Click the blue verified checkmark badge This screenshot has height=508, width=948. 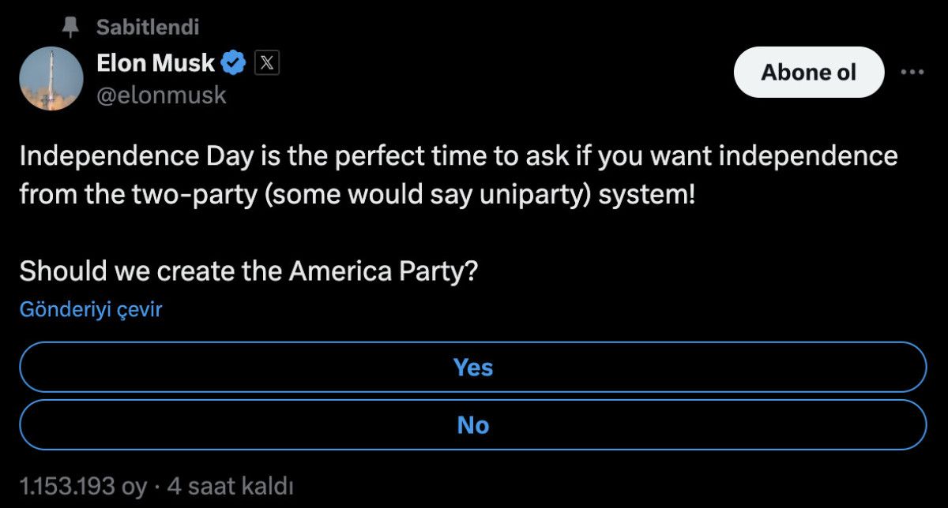234,63
